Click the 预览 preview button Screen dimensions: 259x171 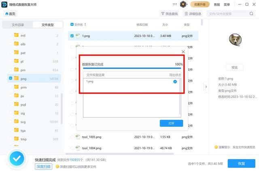234,68
